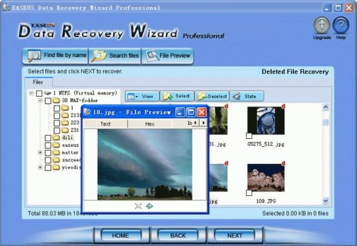Check the dili folder checkbox
The width and height of the screenshot is (357, 246).
tap(48, 138)
